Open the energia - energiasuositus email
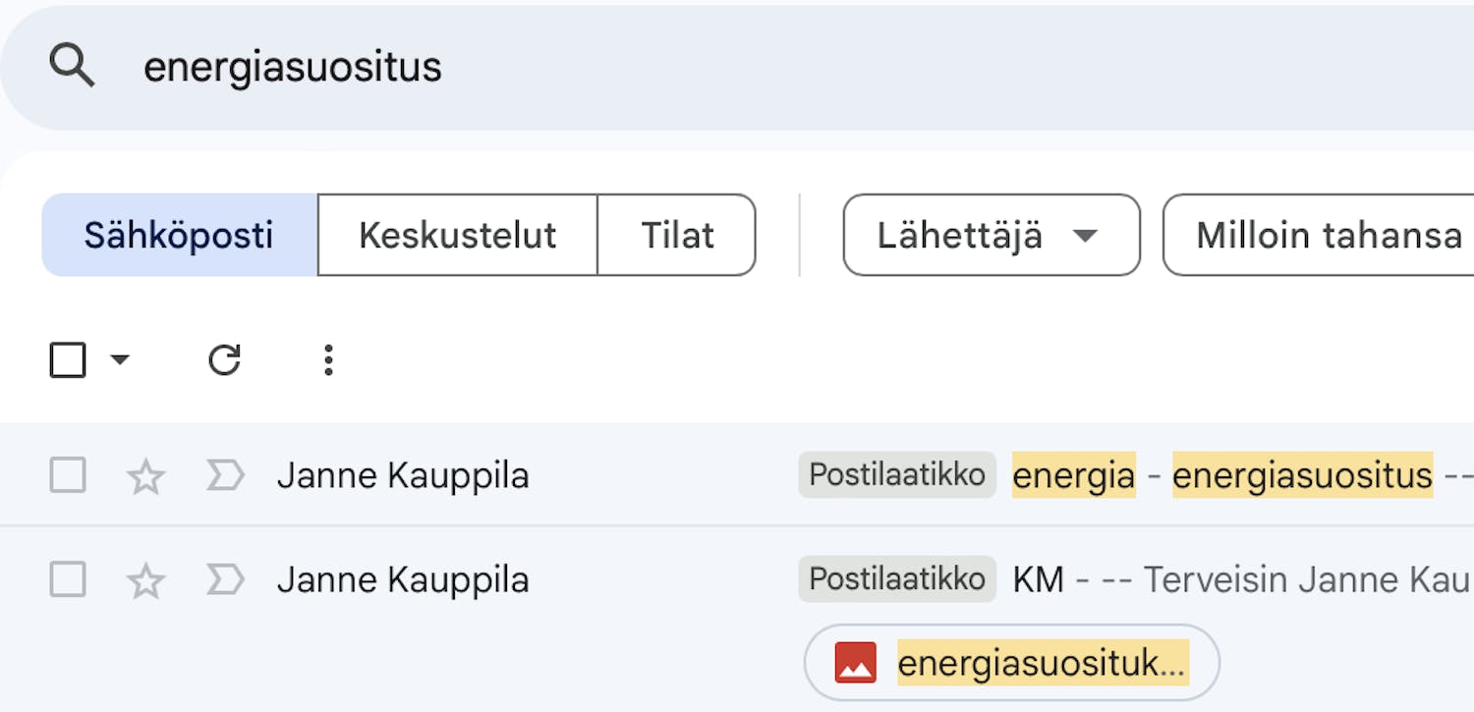 [x=1221, y=476]
